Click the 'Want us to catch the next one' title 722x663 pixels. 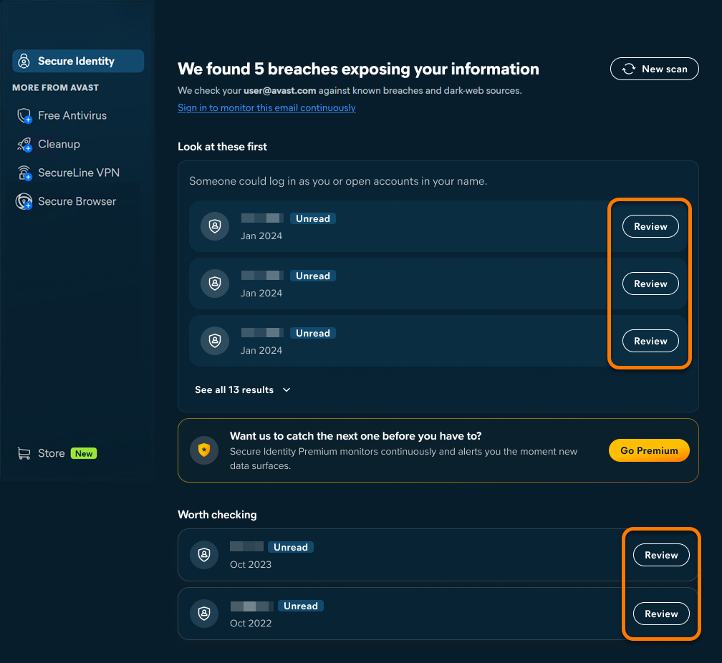(355, 436)
